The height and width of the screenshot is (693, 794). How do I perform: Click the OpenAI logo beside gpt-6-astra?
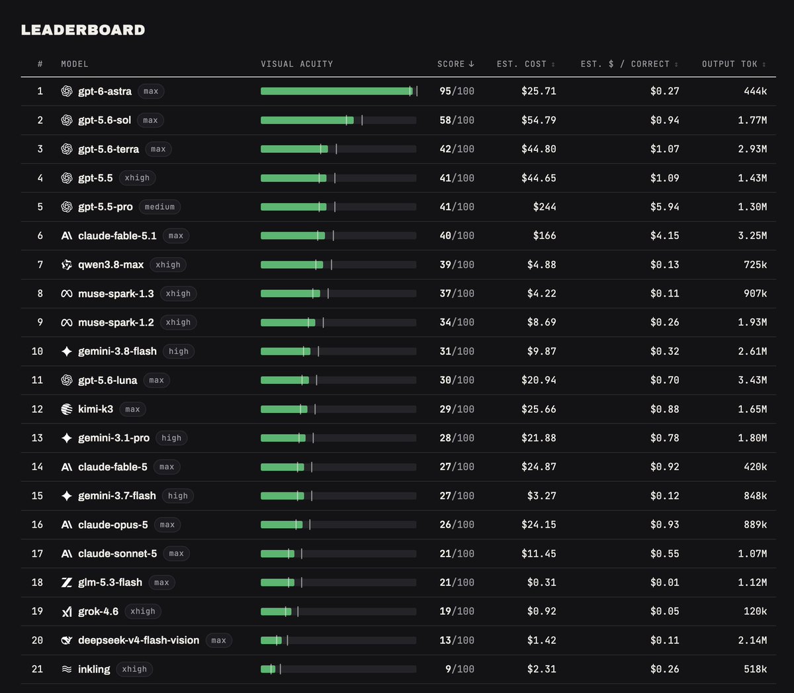click(x=67, y=91)
